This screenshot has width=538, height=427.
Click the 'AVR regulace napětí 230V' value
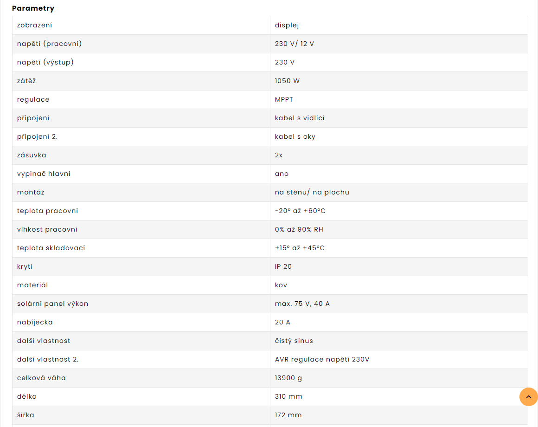[322, 359]
